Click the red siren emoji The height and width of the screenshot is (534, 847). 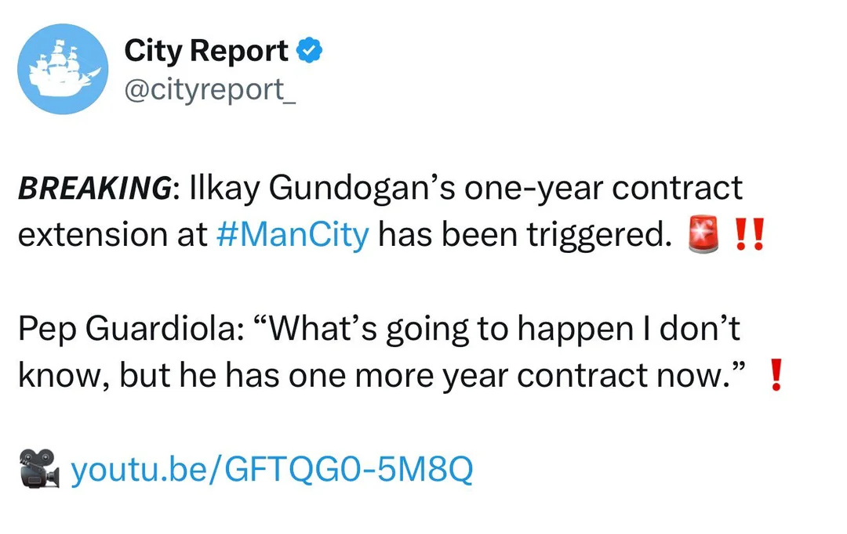point(703,234)
